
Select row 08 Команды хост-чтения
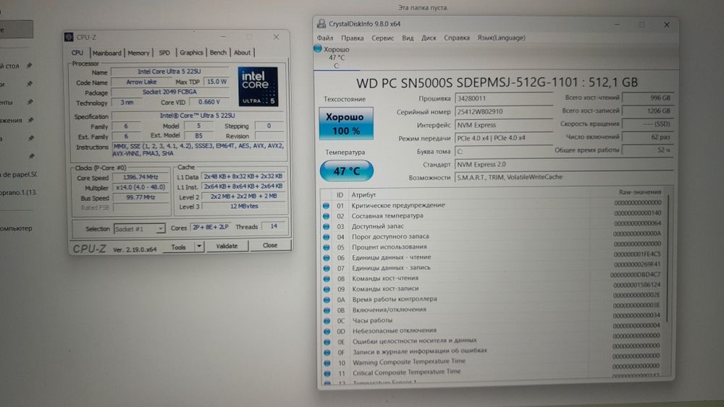pyautogui.click(x=492, y=278)
